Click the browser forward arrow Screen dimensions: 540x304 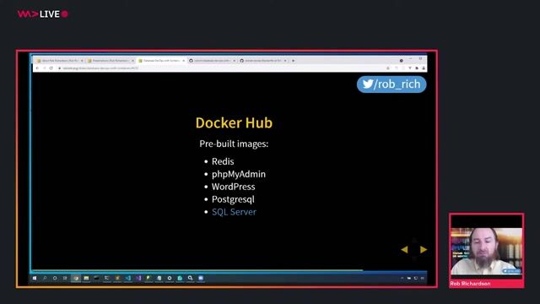pyautogui.click(x=44, y=68)
